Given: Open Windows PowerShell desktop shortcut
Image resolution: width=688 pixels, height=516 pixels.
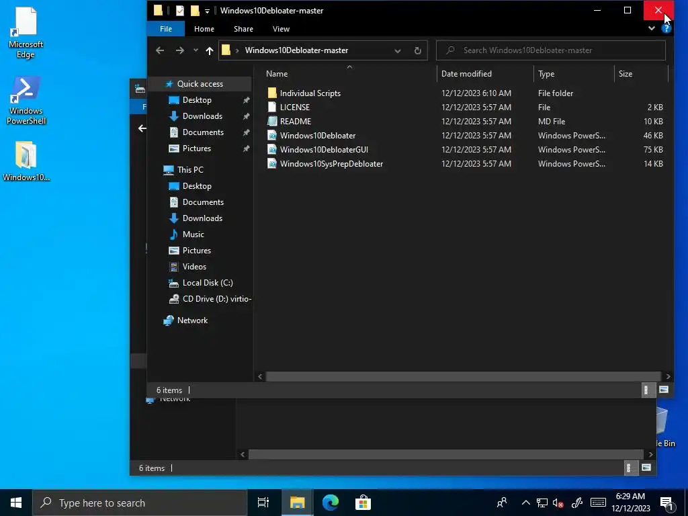Looking at the screenshot, I should point(26,101).
